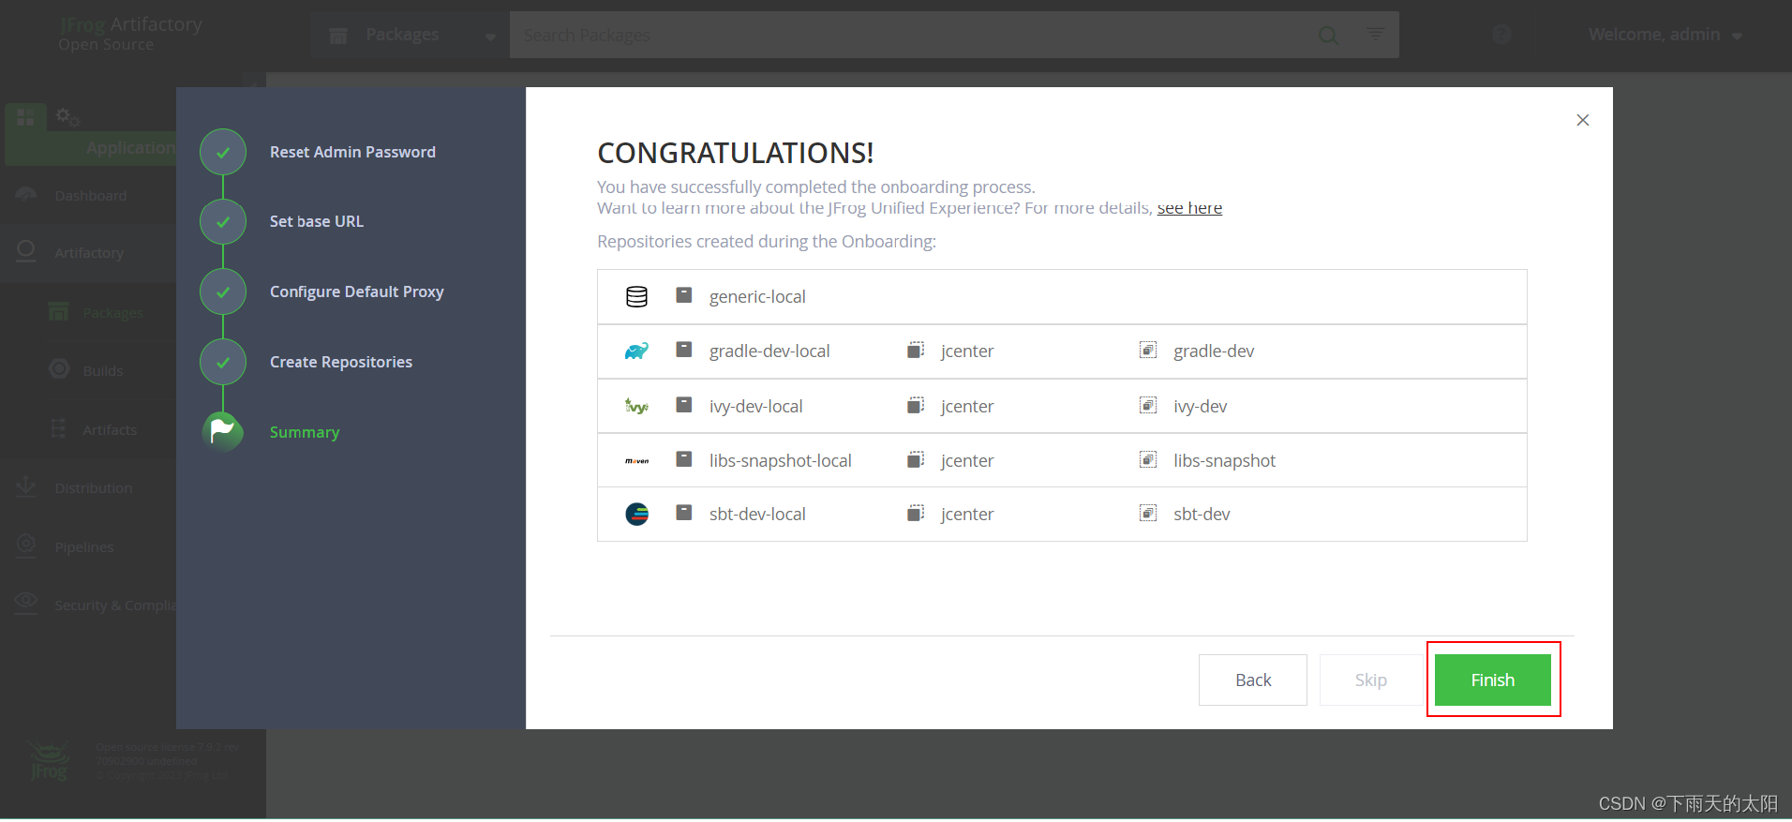Click the Skip button
The width and height of the screenshot is (1792, 822).
pyautogui.click(x=1370, y=680)
